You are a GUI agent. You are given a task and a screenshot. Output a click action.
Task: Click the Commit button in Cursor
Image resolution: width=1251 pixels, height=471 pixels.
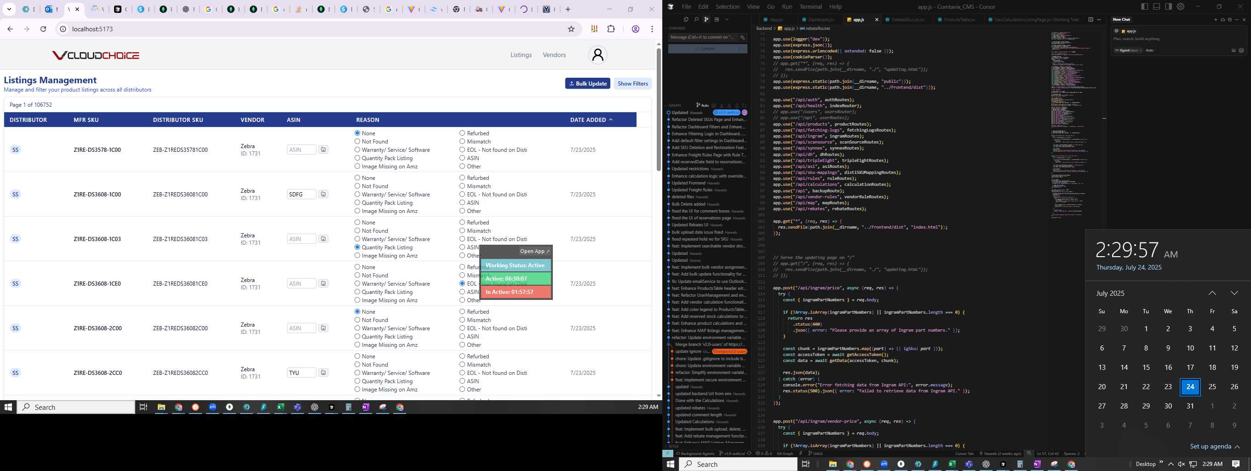click(704, 49)
